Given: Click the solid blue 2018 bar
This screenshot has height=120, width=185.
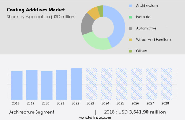Looking at the screenshot, I should tap(17, 85).
